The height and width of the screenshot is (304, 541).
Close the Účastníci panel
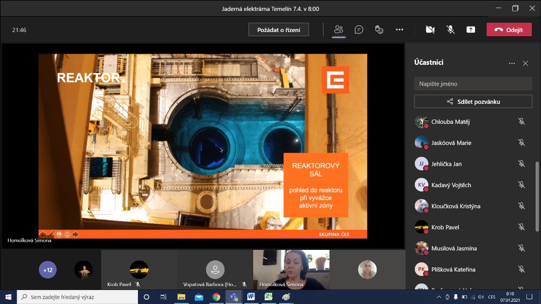tap(525, 63)
